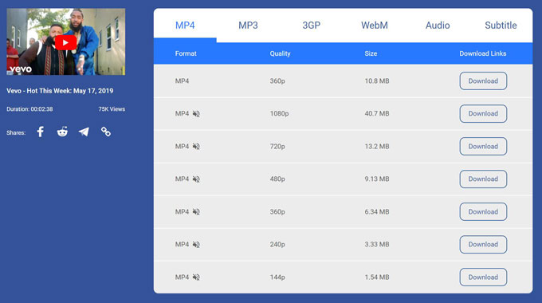
Task: Click the muted icon in the 1080p row
Action: point(196,114)
